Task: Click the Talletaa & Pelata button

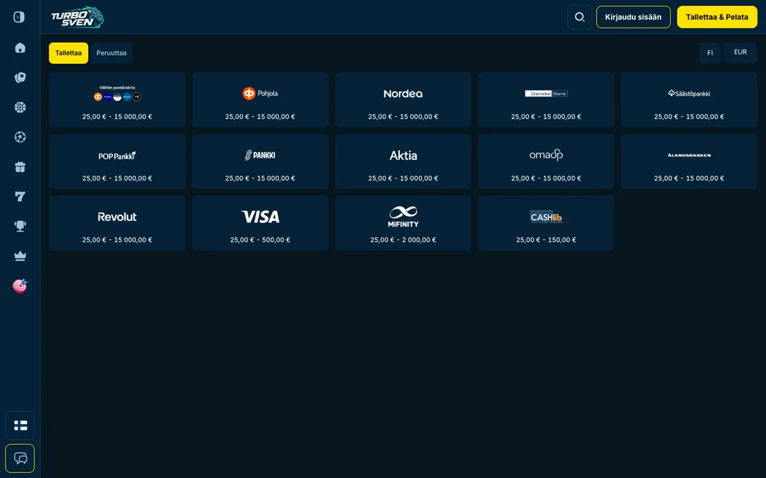Action: coord(717,17)
